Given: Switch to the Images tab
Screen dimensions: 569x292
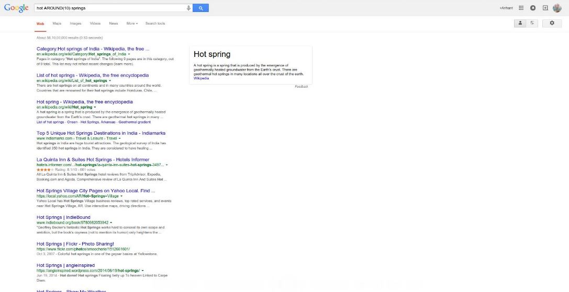Looking at the screenshot, I should coord(75,24).
